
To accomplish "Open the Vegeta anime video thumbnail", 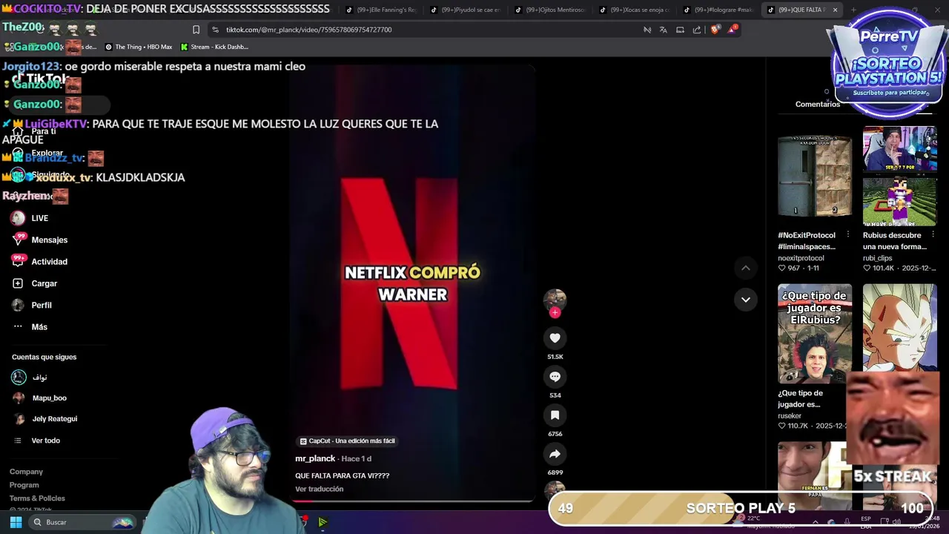I will click(x=899, y=328).
